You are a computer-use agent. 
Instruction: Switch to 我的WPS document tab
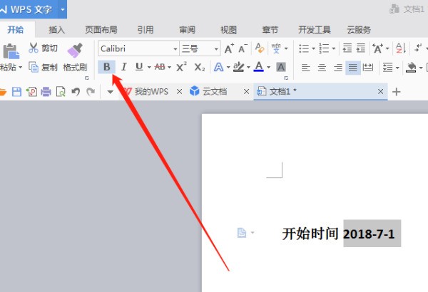pos(151,92)
